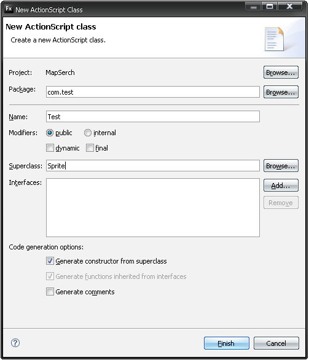Click the ActionScript document icon in header
Viewport: 309px width, 360px height.
point(274,39)
